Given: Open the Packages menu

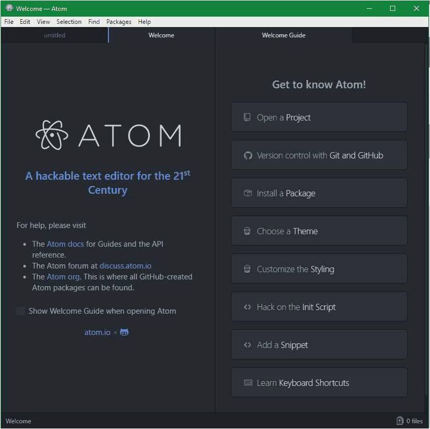Looking at the screenshot, I should coord(119,22).
